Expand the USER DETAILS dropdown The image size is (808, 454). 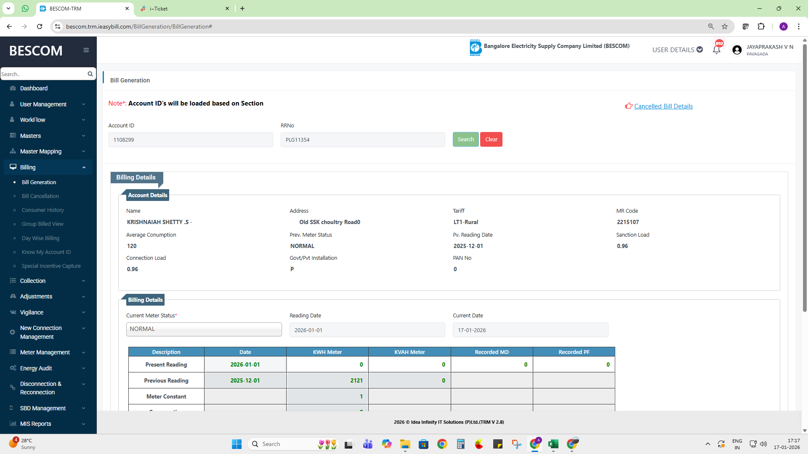(x=677, y=50)
